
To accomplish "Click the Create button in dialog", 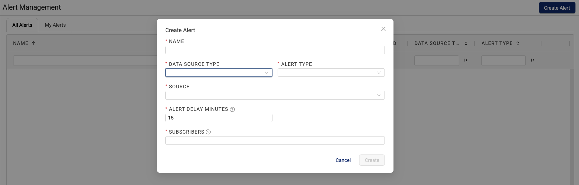I will click(372, 160).
